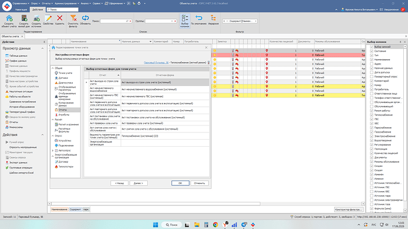This screenshot has width=408, height=229.
Task: Open Отчеты menu
Action: point(47,4)
